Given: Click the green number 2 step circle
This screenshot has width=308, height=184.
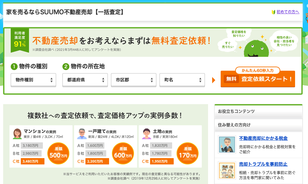Looking at the screenshot, I should pos(66,67).
